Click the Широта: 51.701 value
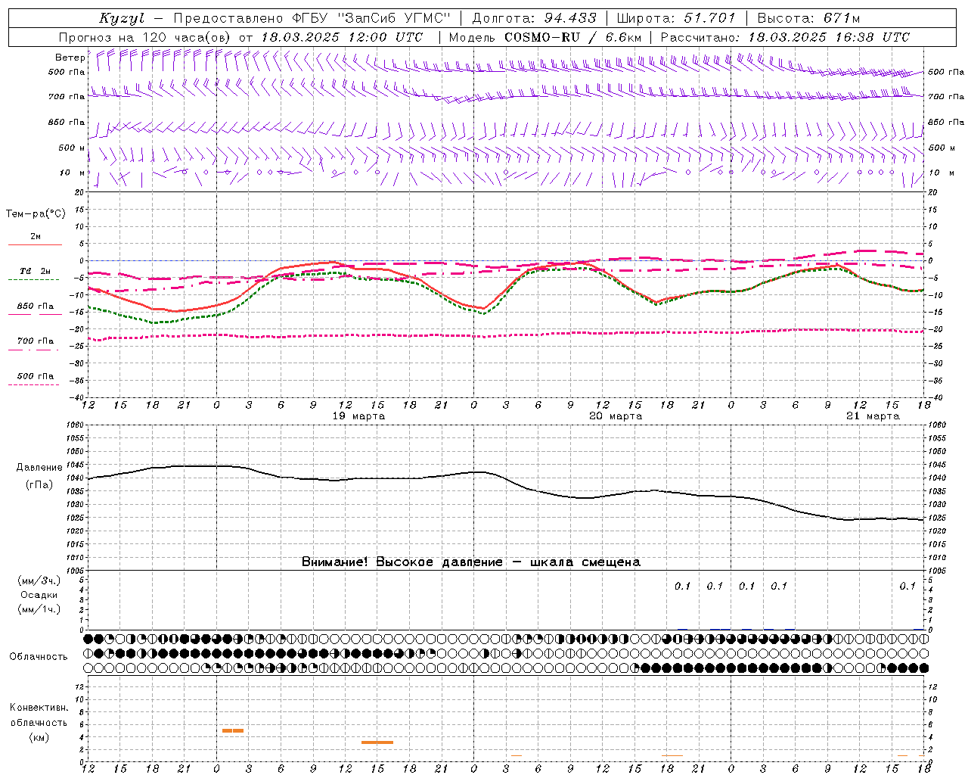The width and height of the screenshot is (968, 775). tap(676, 18)
